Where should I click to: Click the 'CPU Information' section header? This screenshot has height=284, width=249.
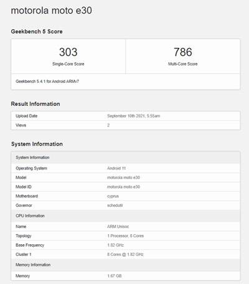click(x=126, y=216)
